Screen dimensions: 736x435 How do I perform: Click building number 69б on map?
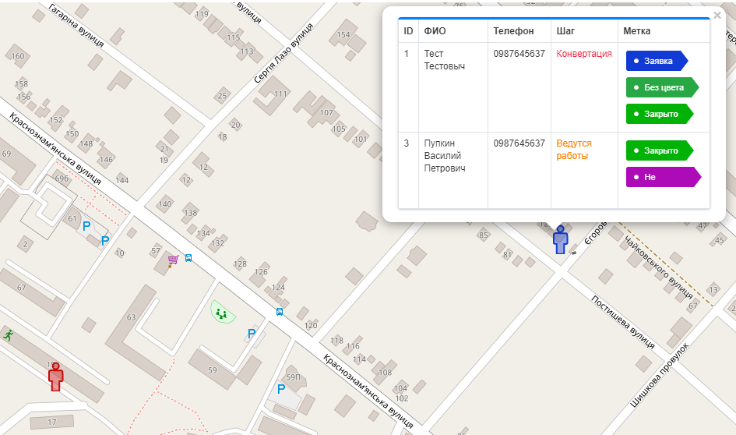[62, 179]
